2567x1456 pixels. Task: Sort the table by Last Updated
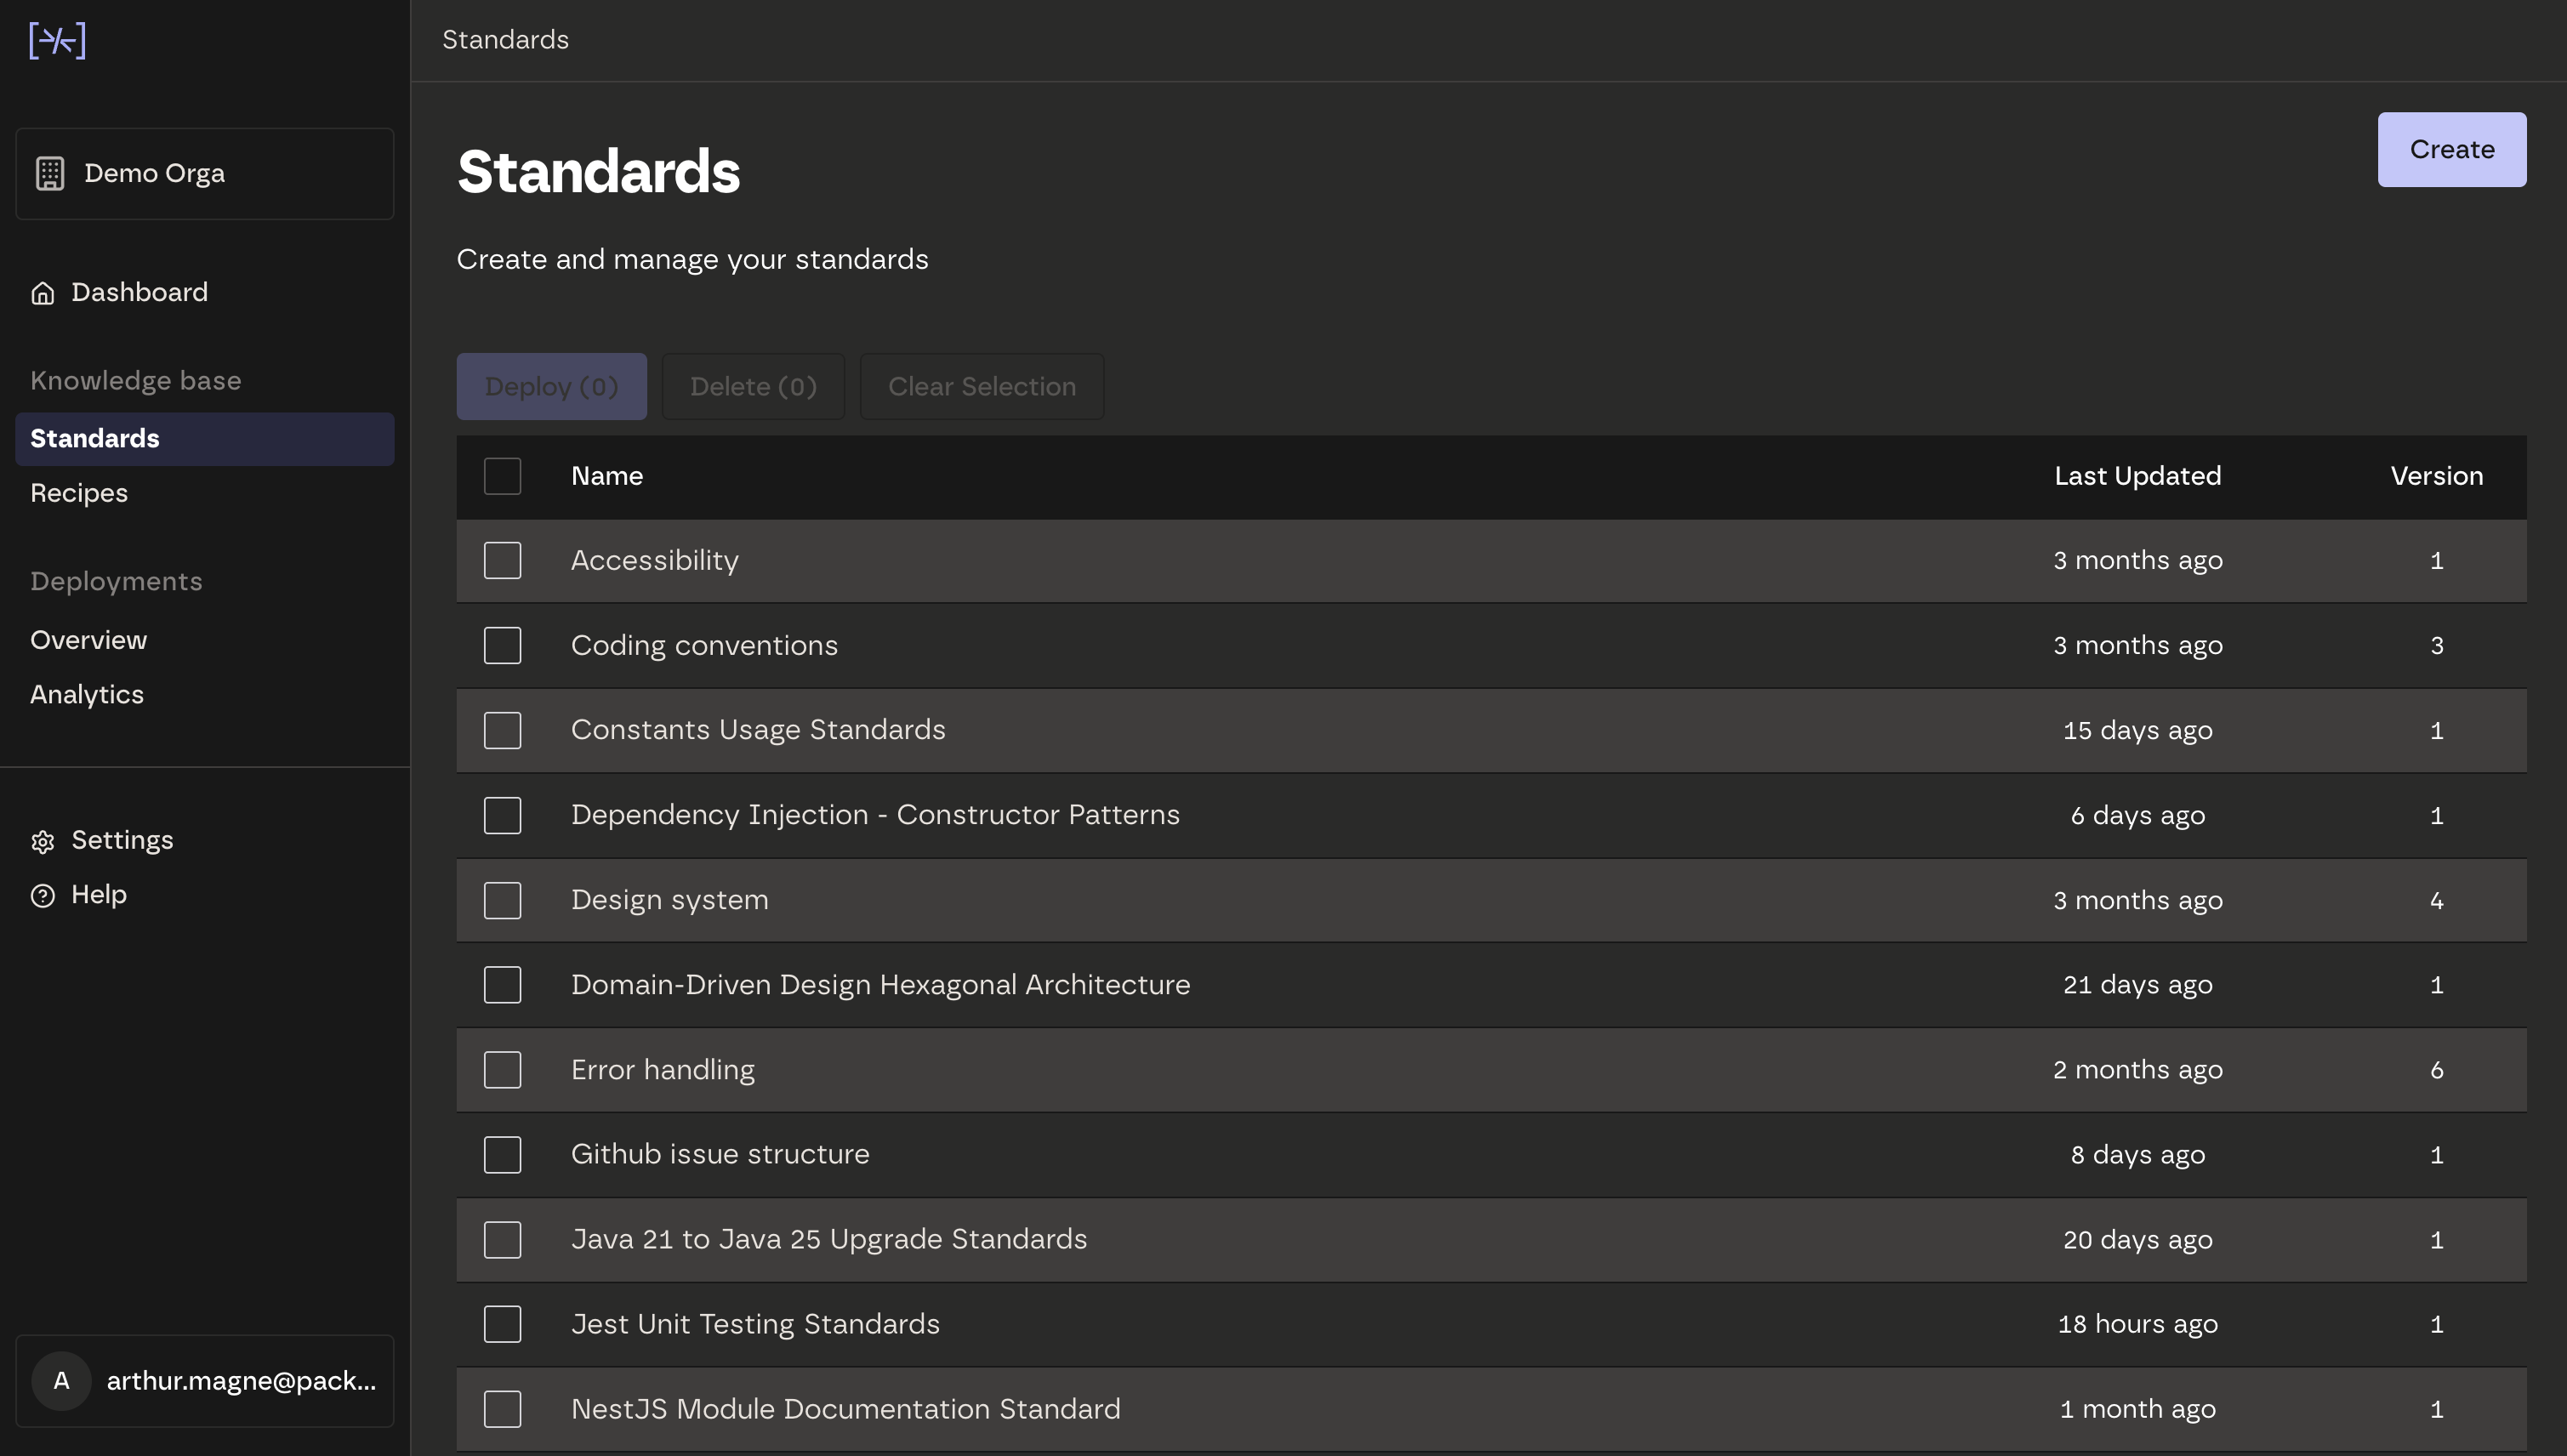click(2136, 476)
